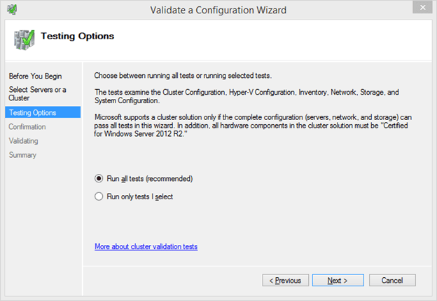
Task: Click the window title bar text
Action: [218, 10]
